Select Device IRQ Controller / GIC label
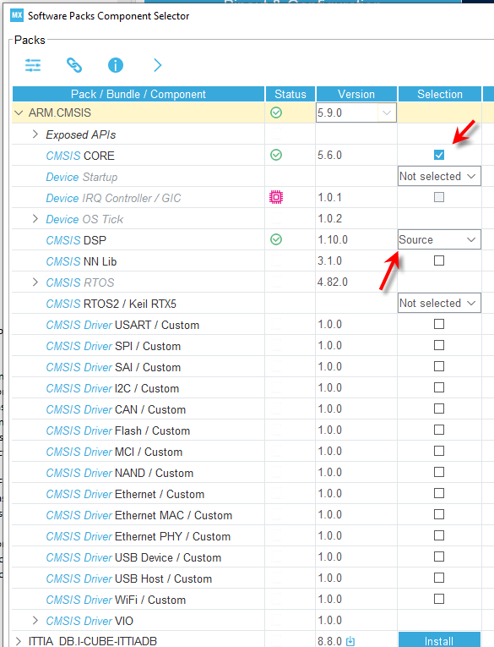Viewport: 494px width, 647px height. pos(113,198)
